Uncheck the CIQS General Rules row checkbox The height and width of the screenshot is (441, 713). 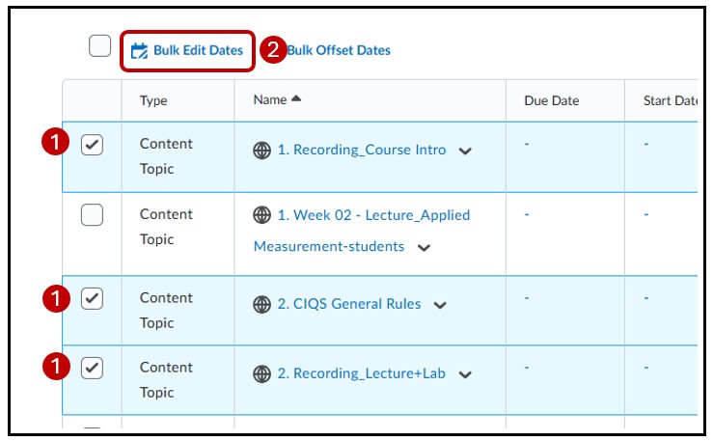(92, 299)
